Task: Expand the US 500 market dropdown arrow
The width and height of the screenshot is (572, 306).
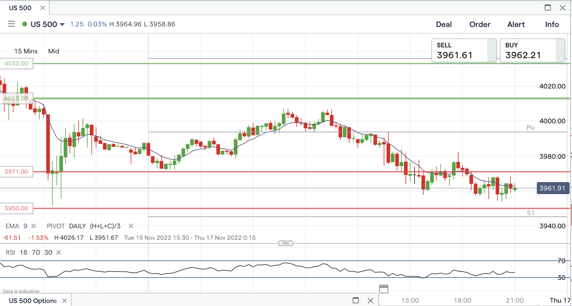Action: (x=62, y=24)
